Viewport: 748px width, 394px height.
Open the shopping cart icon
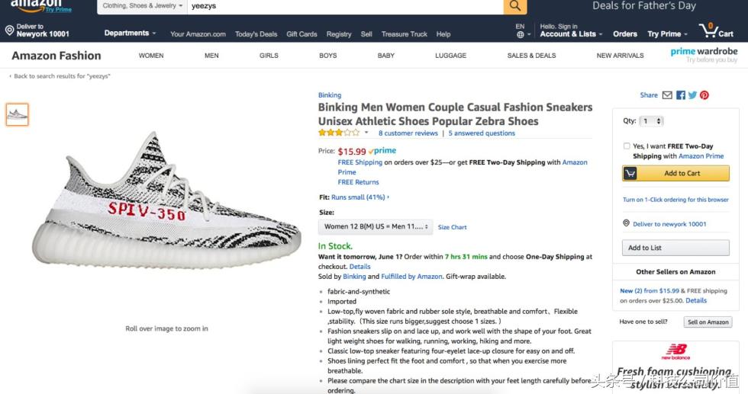coord(710,31)
